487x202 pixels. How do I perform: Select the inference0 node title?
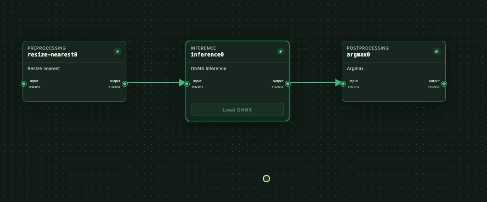click(x=207, y=55)
